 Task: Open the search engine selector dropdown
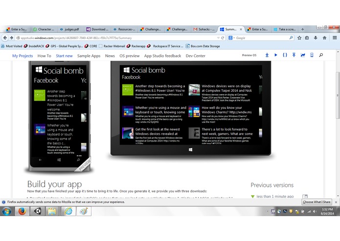click(x=231, y=38)
